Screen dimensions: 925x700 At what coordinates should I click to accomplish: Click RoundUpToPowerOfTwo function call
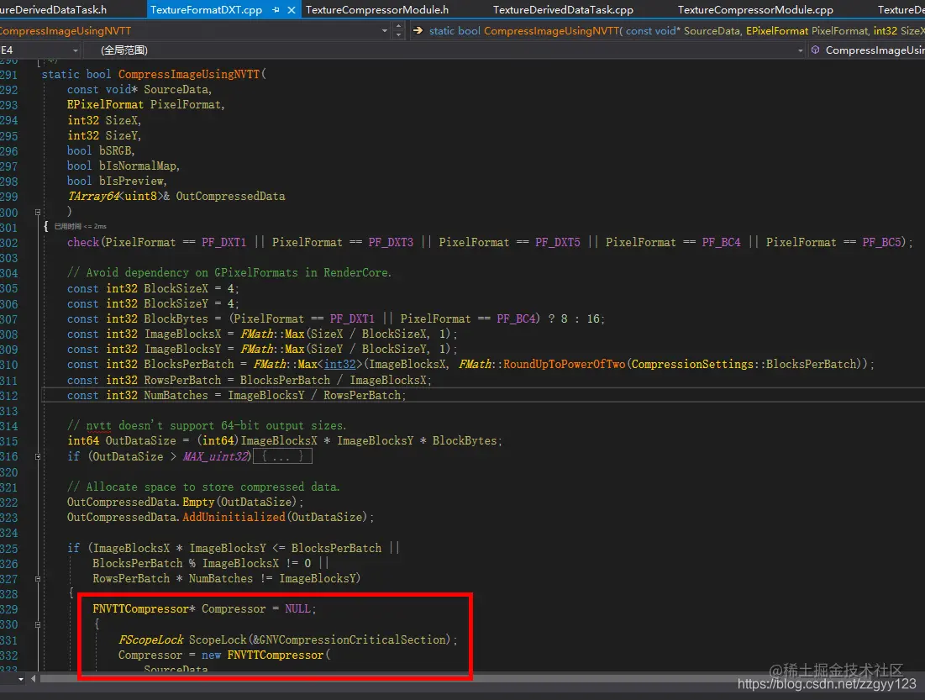564,364
